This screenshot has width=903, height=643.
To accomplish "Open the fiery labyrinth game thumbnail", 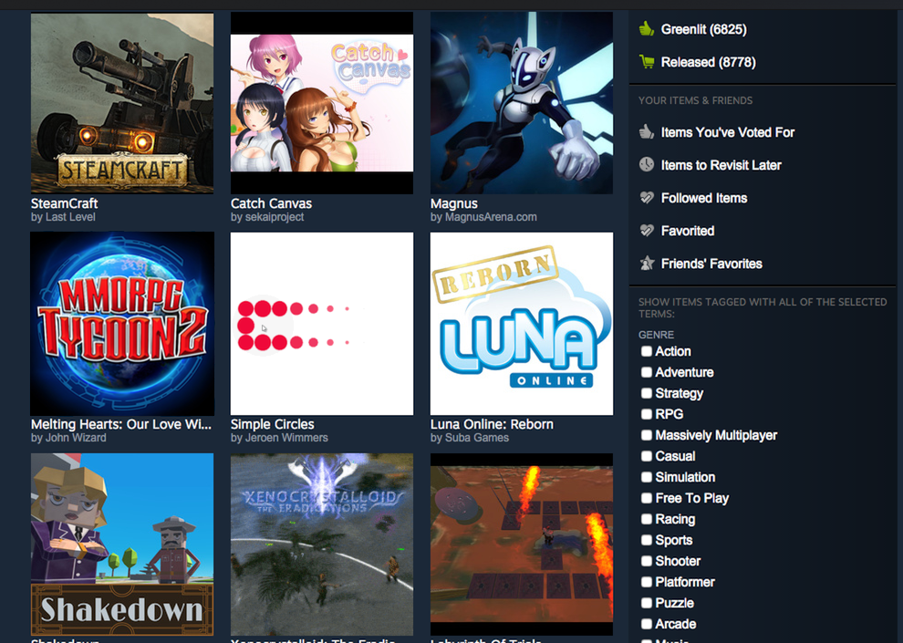I will point(522,544).
